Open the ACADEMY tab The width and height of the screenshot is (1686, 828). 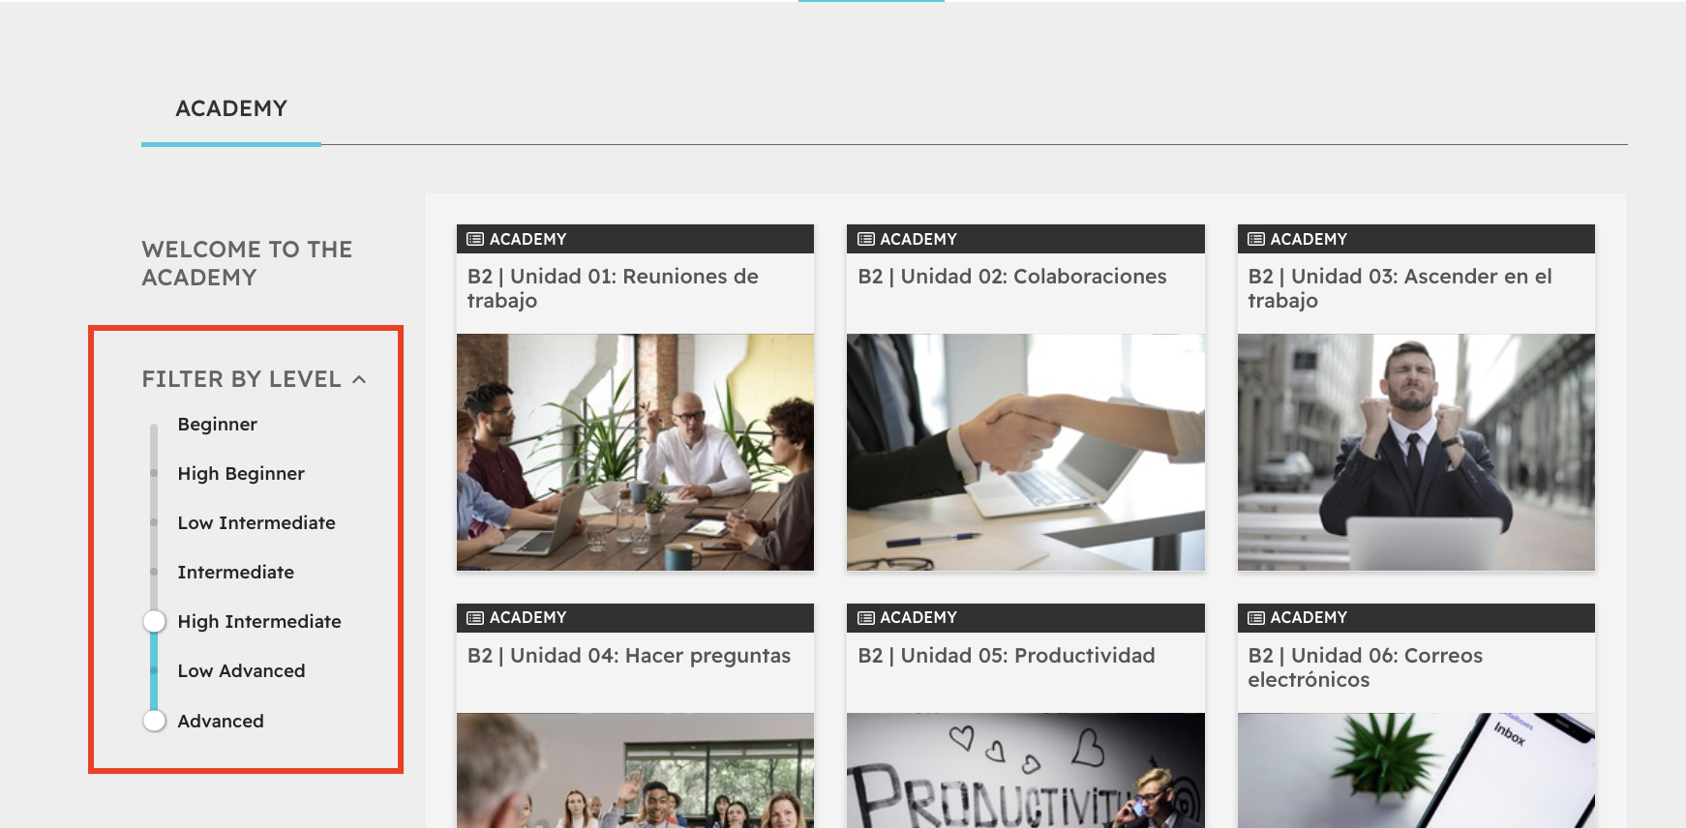coord(231,108)
